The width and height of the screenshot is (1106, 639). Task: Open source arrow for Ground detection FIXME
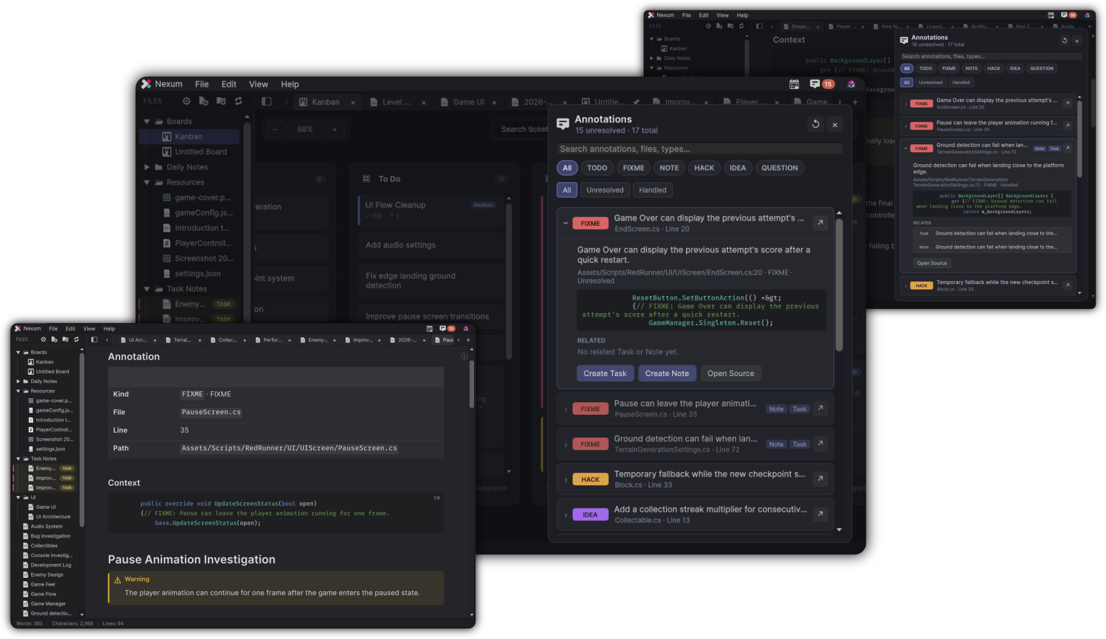820,444
